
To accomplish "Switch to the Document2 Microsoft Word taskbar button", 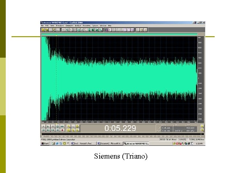I will (x=110, y=144).
